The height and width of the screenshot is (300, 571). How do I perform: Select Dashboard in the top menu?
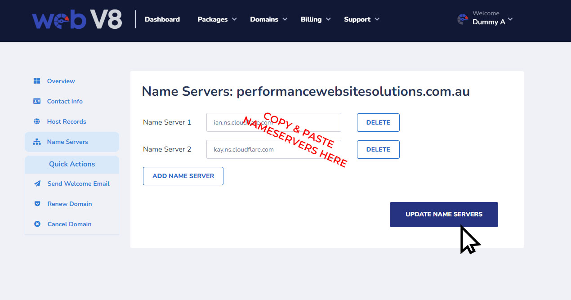coord(162,19)
